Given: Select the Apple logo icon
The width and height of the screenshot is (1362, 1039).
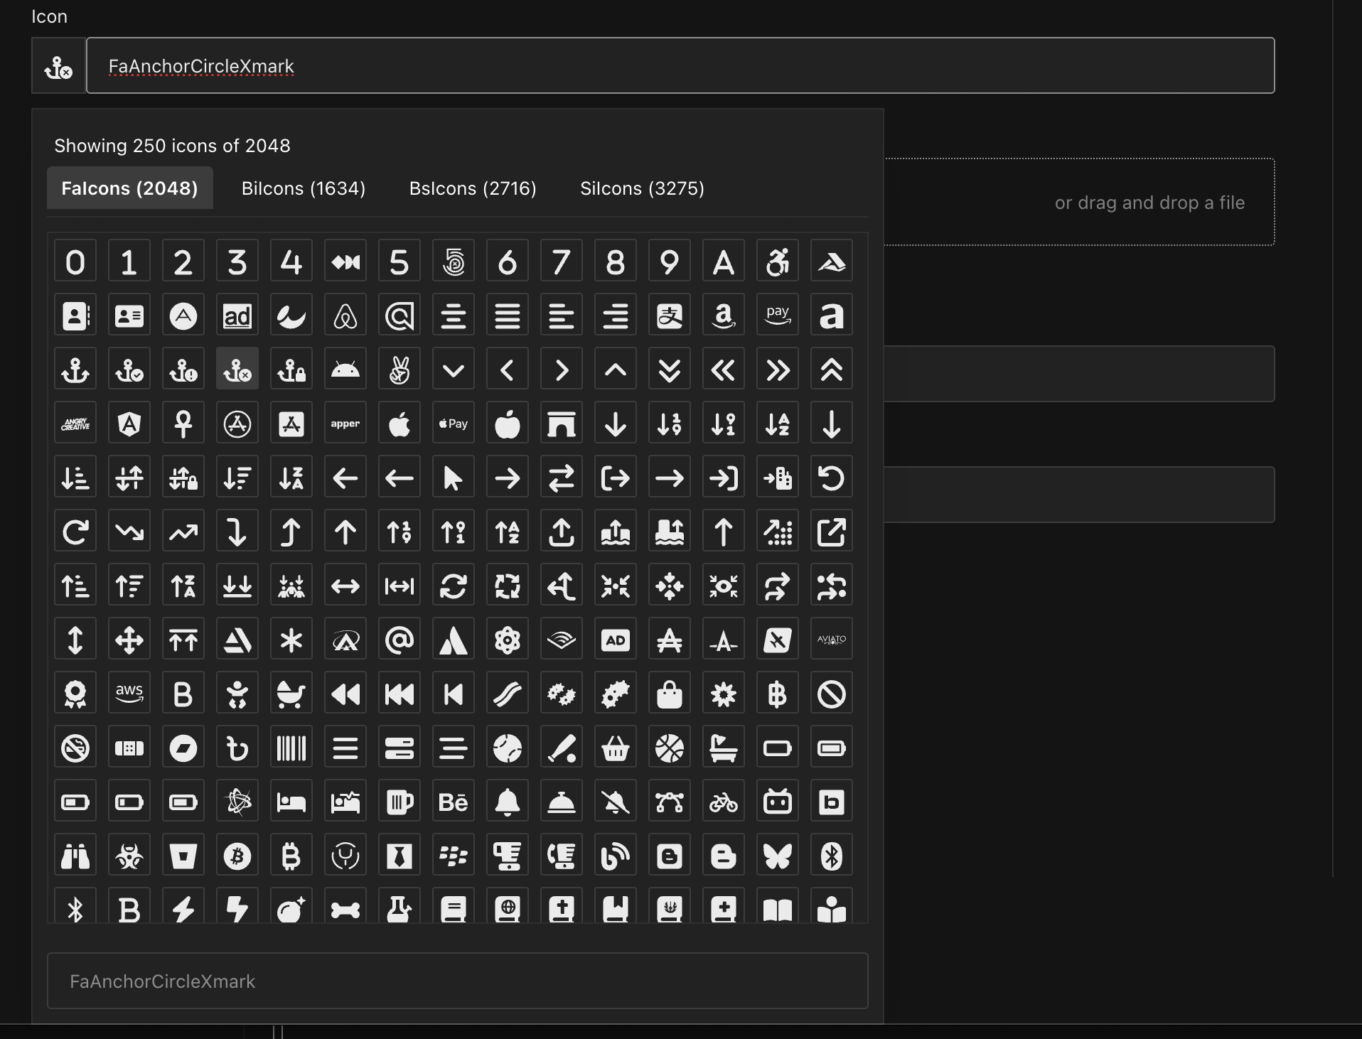Looking at the screenshot, I should (399, 423).
